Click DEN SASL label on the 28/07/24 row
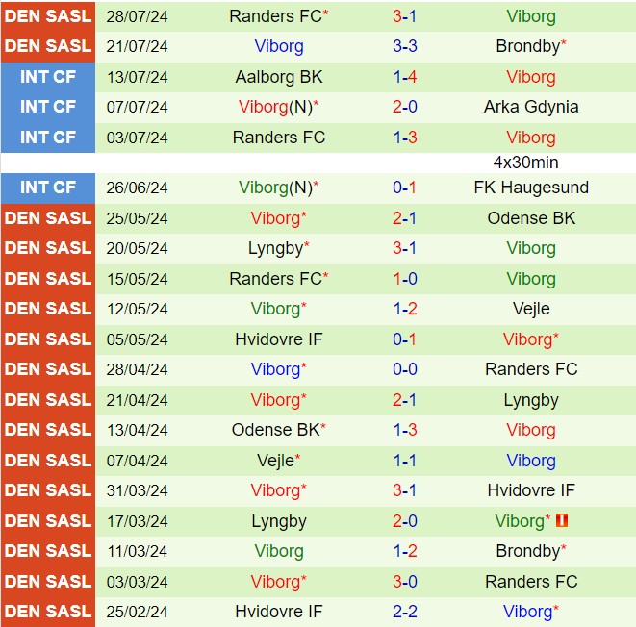636x627 pixels. [x=48, y=15]
